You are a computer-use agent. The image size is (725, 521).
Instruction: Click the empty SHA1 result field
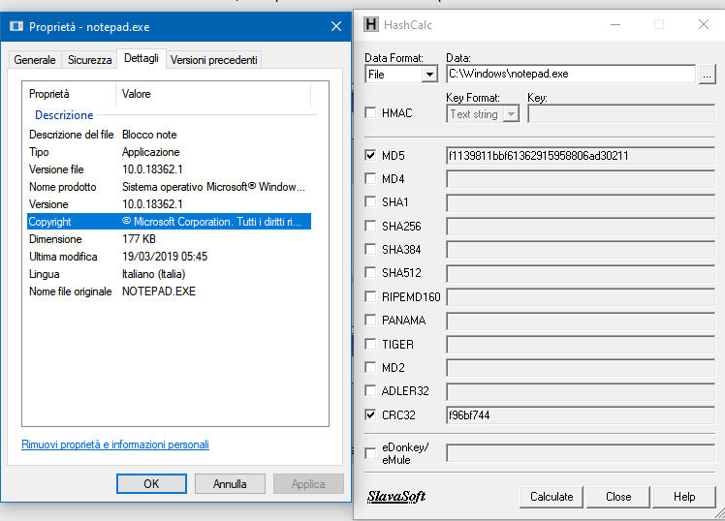[581, 202]
